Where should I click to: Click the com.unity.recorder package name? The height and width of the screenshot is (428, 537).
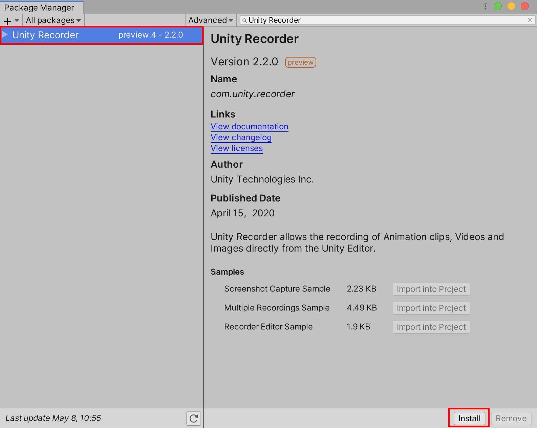click(x=253, y=94)
